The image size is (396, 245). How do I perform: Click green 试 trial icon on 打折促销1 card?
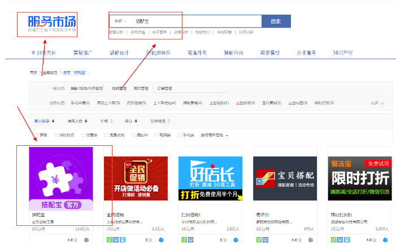click(x=184, y=240)
